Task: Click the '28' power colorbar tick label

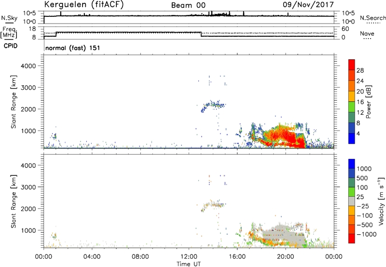Action: 360,70
